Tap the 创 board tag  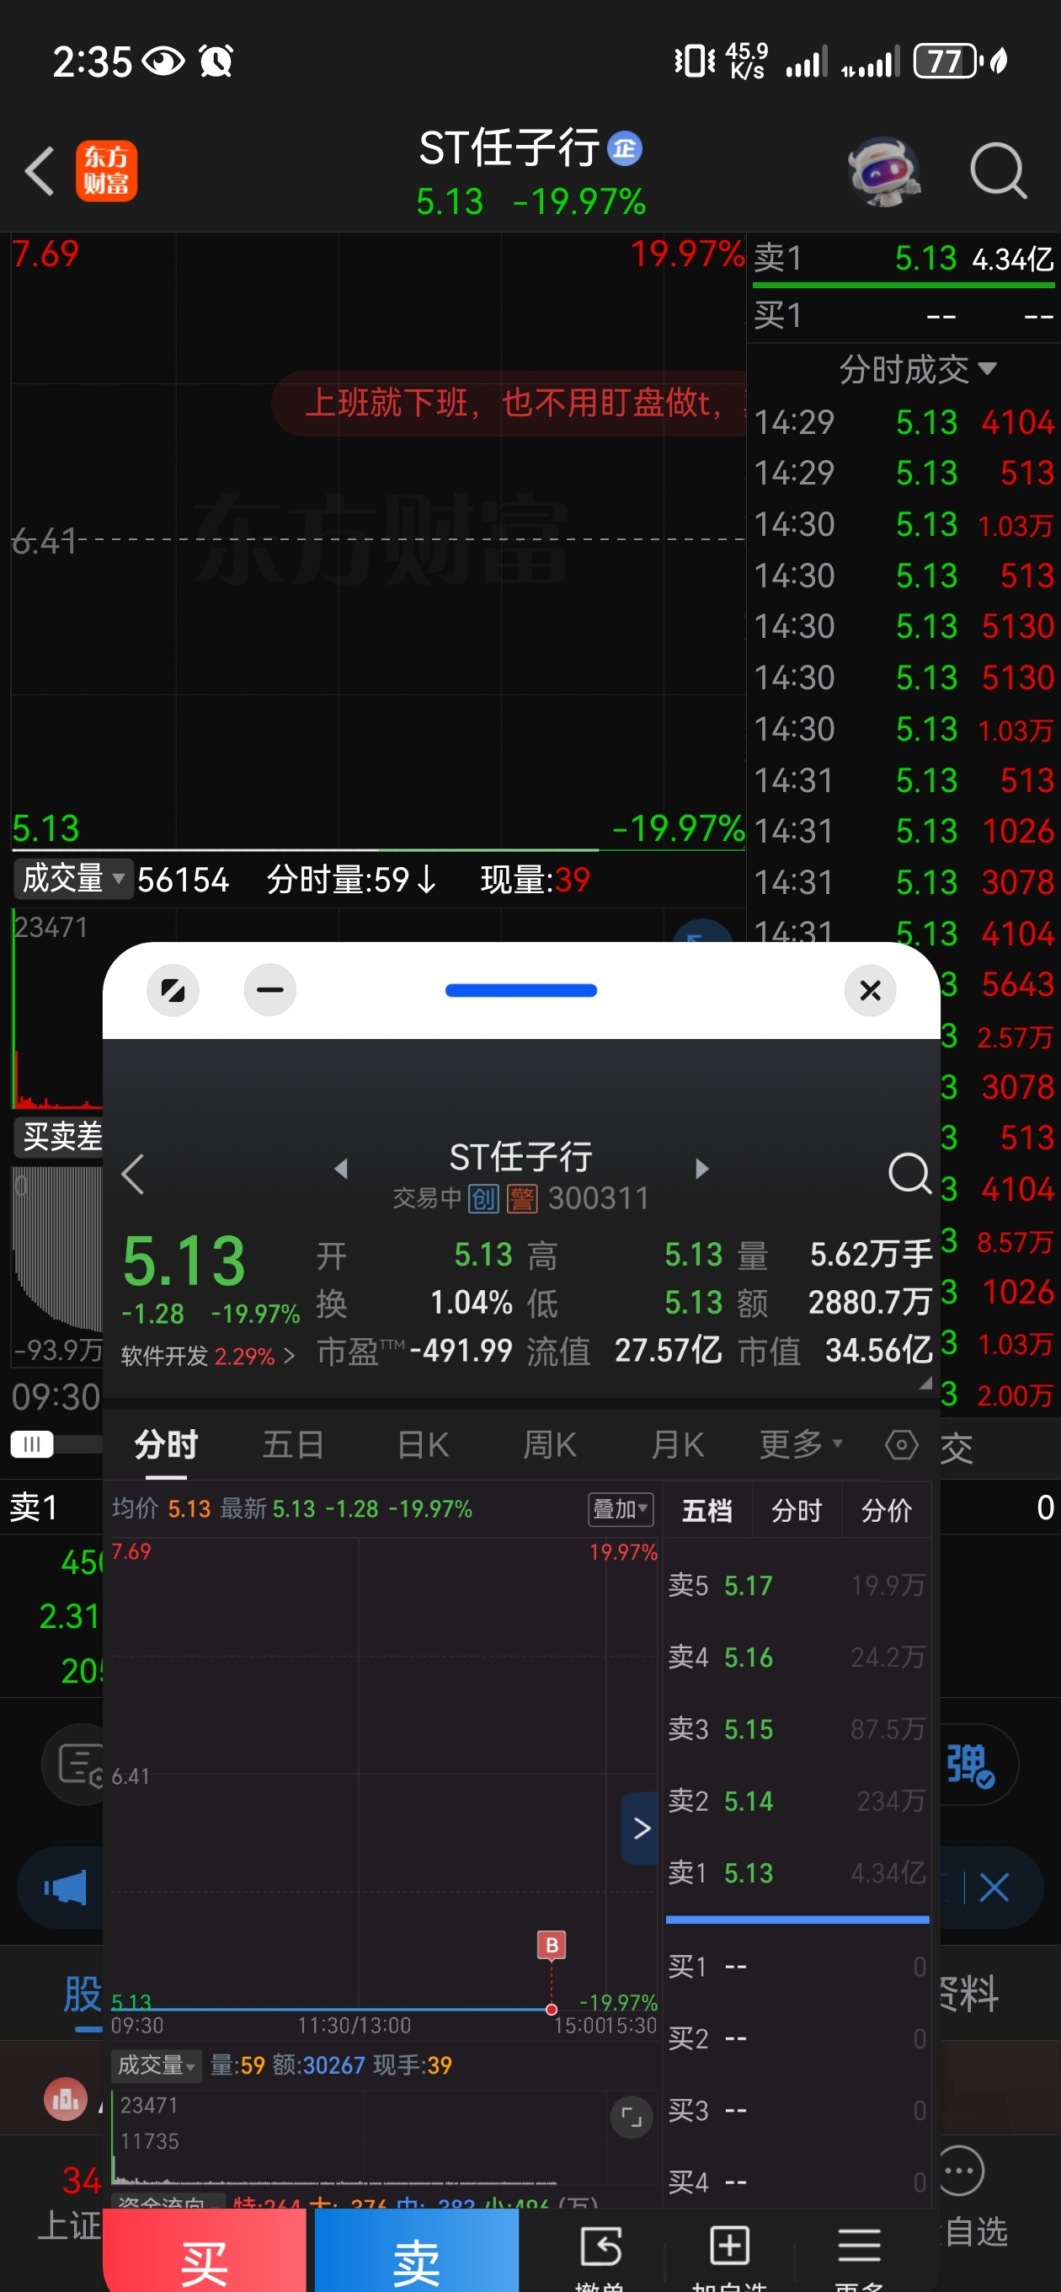[x=484, y=1198]
